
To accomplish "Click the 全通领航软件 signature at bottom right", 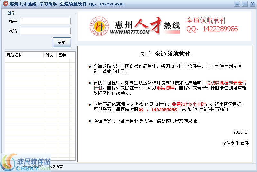I will [x=235, y=143].
